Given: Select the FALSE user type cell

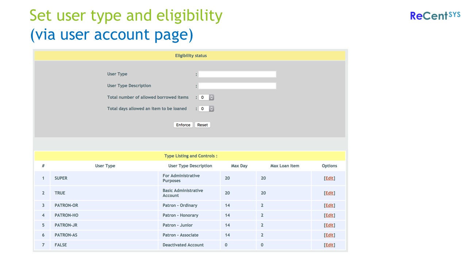Looking at the screenshot, I should click(105, 245).
